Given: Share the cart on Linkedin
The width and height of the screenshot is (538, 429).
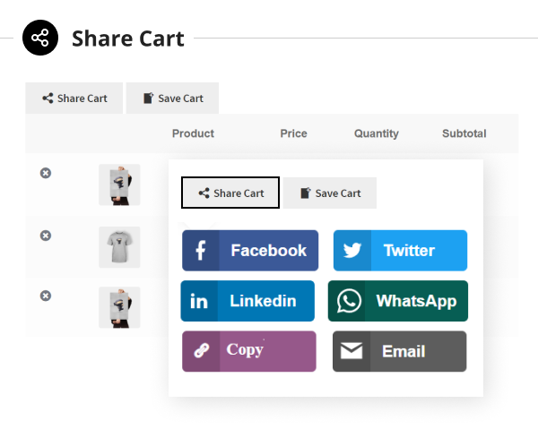Looking at the screenshot, I should click(x=247, y=301).
